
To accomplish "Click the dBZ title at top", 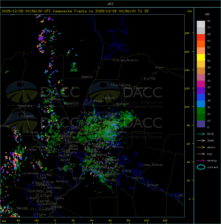I will point(110,4).
